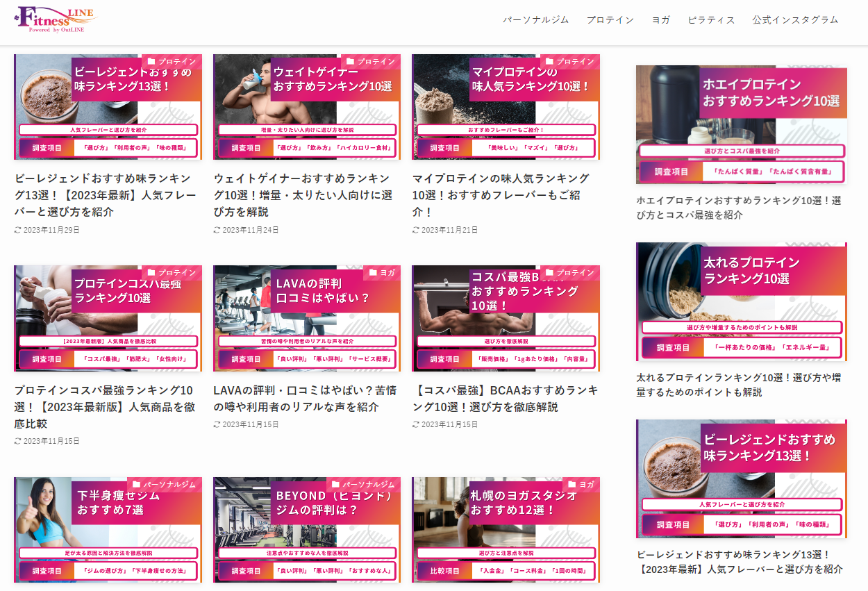Open the sidebar ホエイプロテイン ランキング thumbnail

(x=742, y=125)
